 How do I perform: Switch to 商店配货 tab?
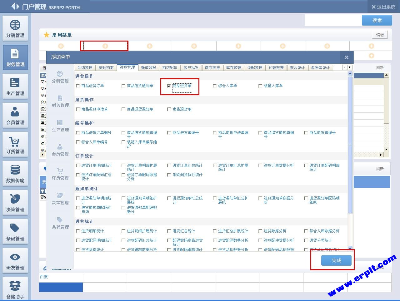[x=170, y=68]
